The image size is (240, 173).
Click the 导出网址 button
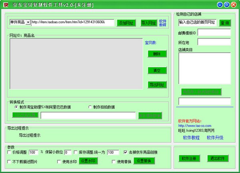tap(157, 84)
